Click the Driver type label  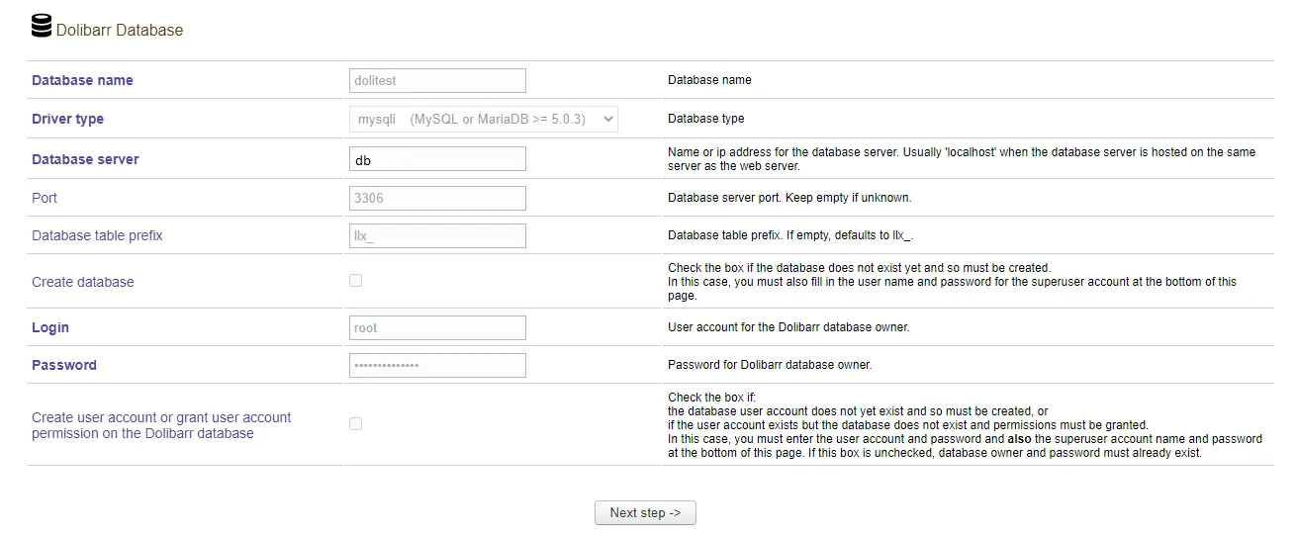pyautogui.click(x=67, y=119)
